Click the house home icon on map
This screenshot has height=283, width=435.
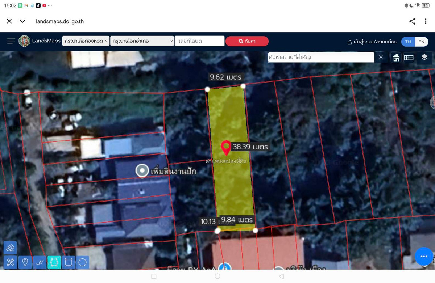coord(396,58)
